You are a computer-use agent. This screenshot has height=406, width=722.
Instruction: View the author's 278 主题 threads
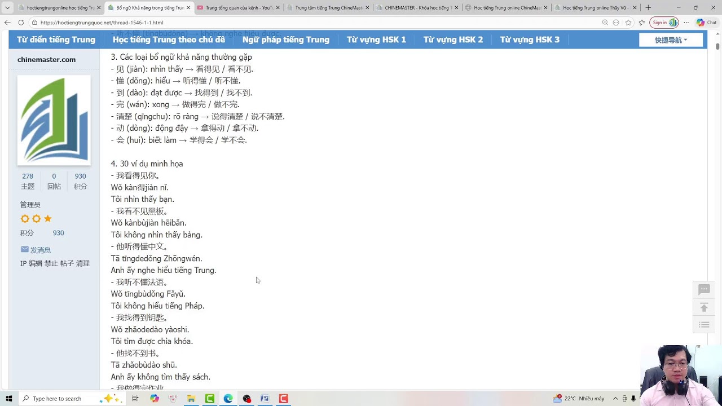28,181
